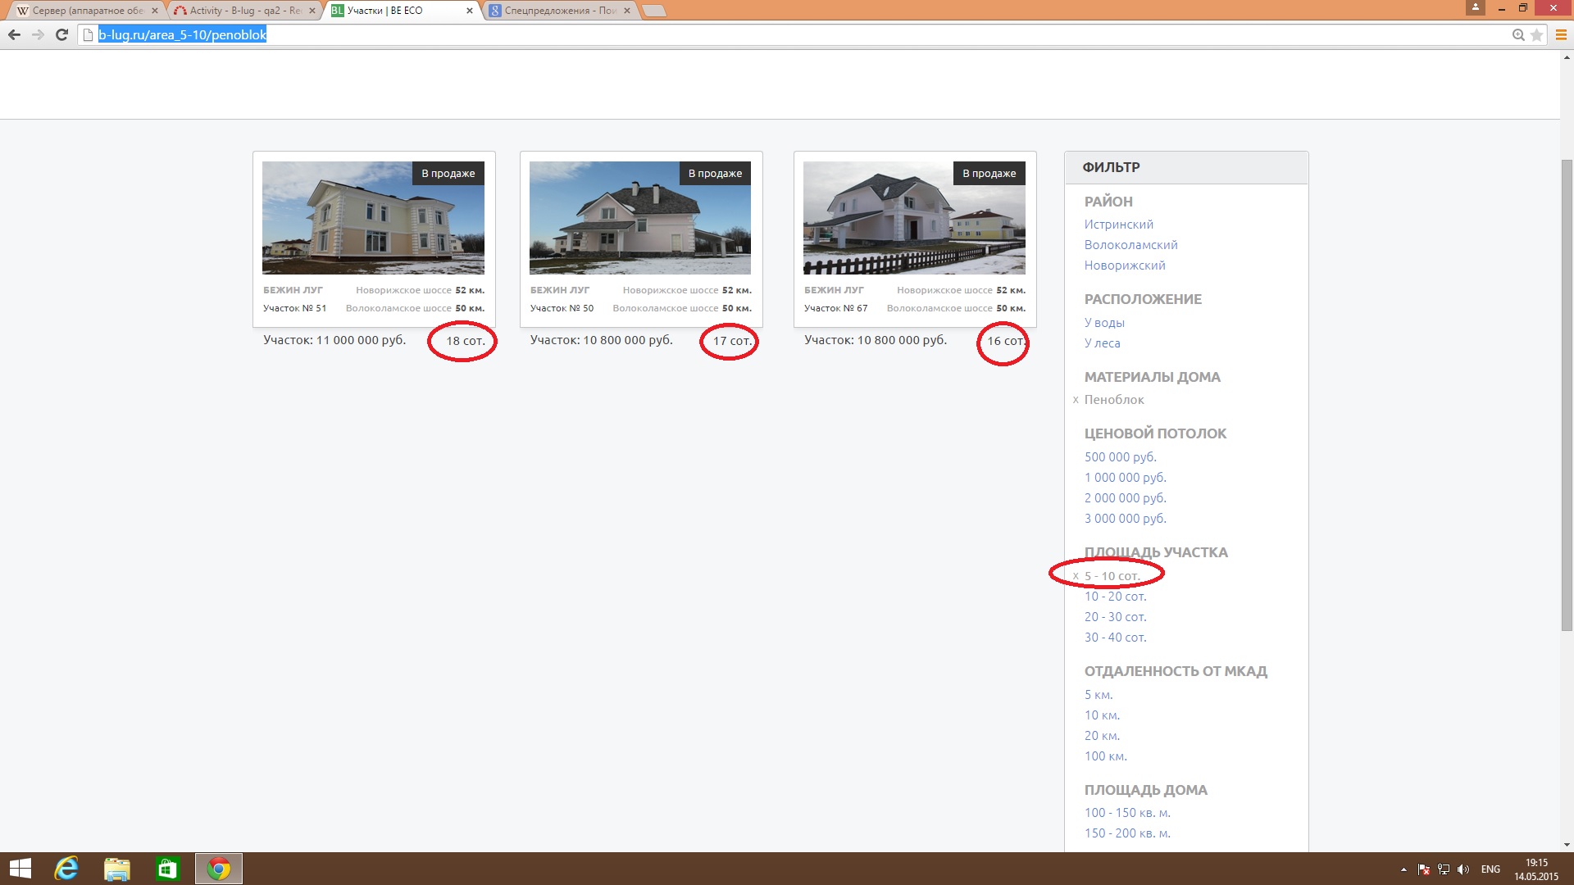Open Chrome hamburger menu

click(1561, 34)
